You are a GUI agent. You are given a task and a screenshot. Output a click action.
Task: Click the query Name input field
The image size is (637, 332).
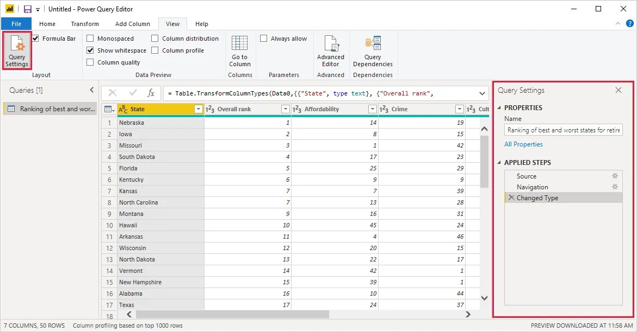point(563,130)
